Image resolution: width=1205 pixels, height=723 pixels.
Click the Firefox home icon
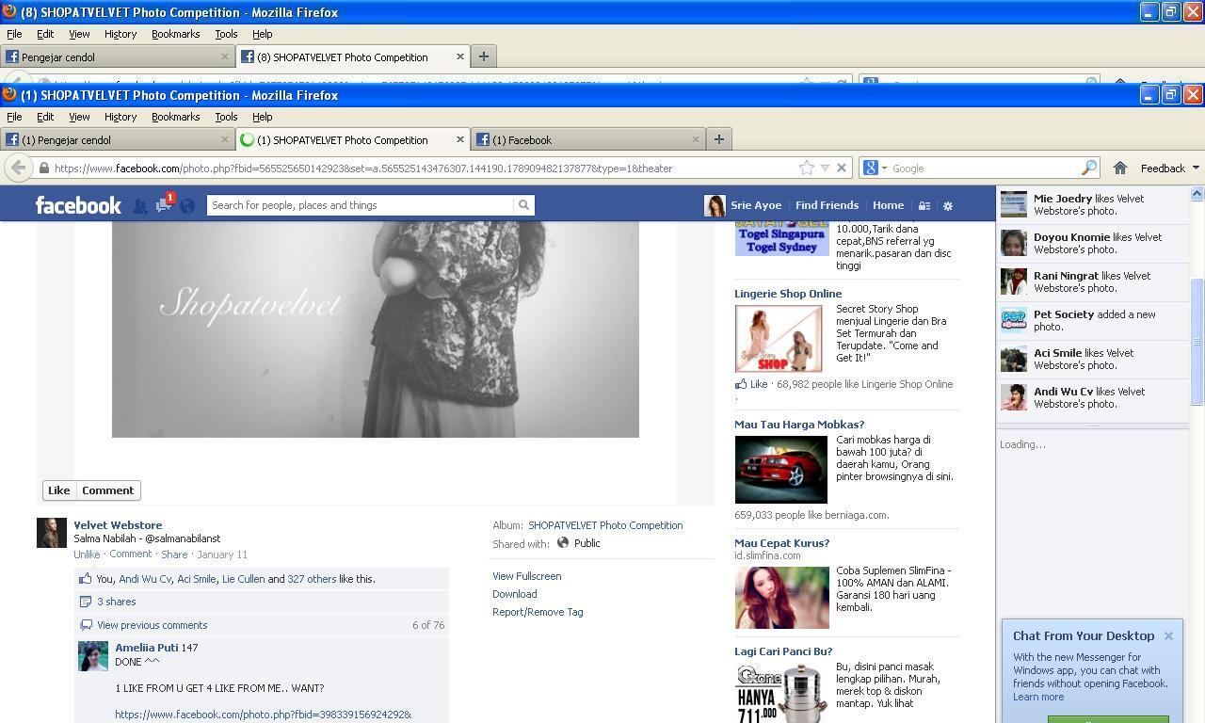[x=1119, y=169]
